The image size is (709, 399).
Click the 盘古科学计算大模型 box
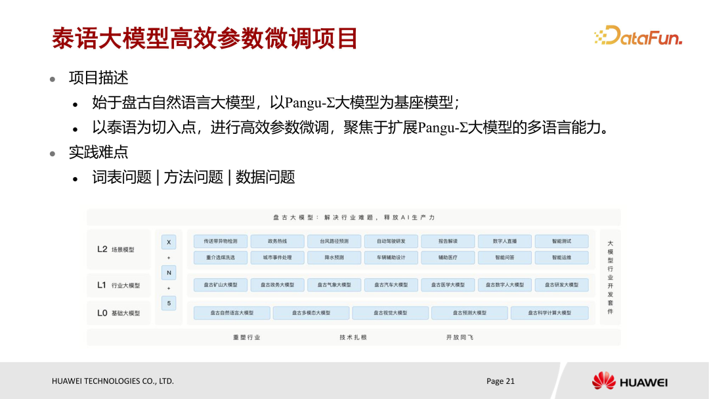pyautogui.click(x=549, y=312)
